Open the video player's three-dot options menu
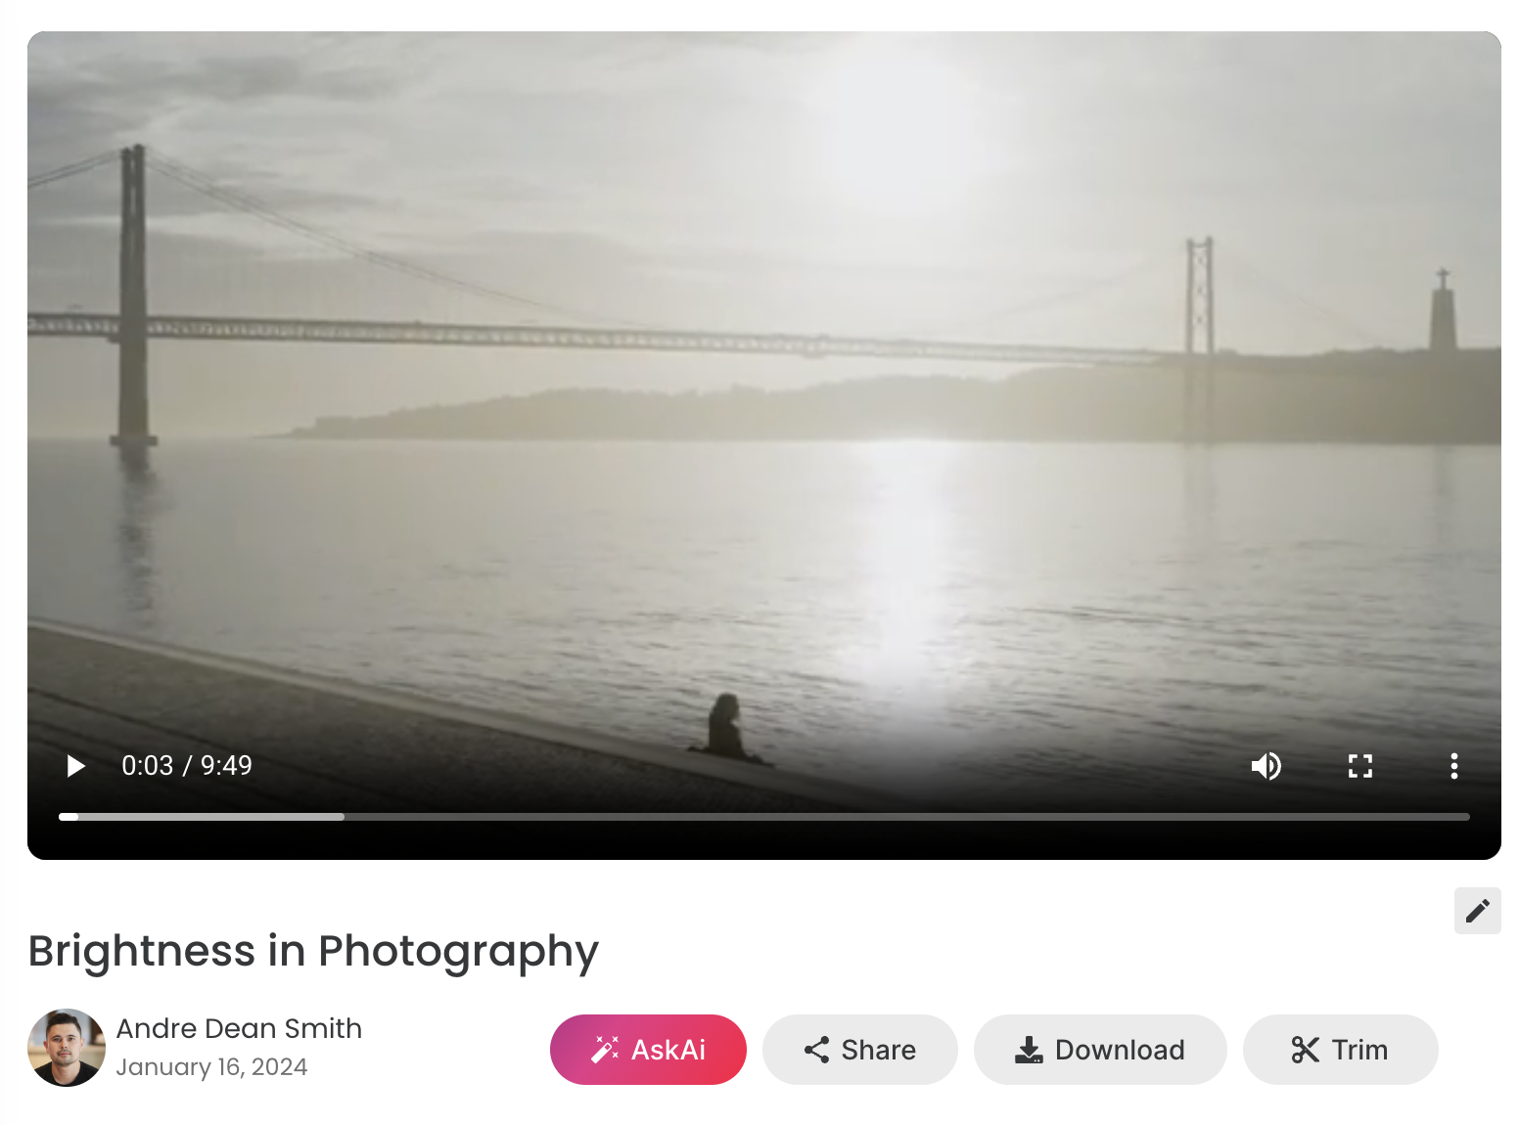This screenshot has width=1519, height=1125. [1453, 766]
